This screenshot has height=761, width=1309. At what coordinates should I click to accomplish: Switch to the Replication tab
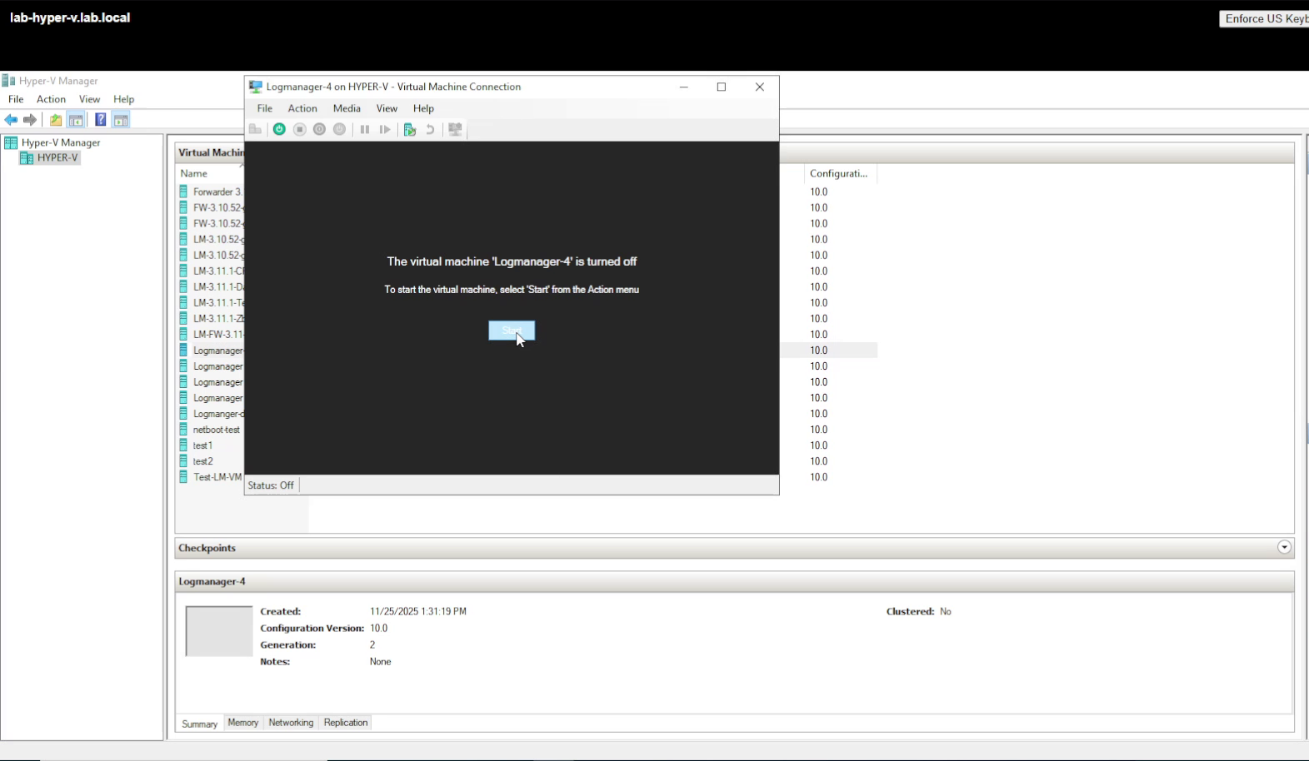pos(346,723)
